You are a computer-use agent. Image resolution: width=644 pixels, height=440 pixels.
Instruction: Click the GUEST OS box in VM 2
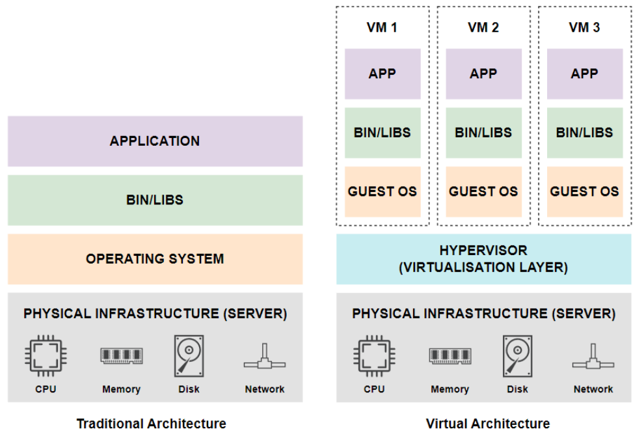484,191
